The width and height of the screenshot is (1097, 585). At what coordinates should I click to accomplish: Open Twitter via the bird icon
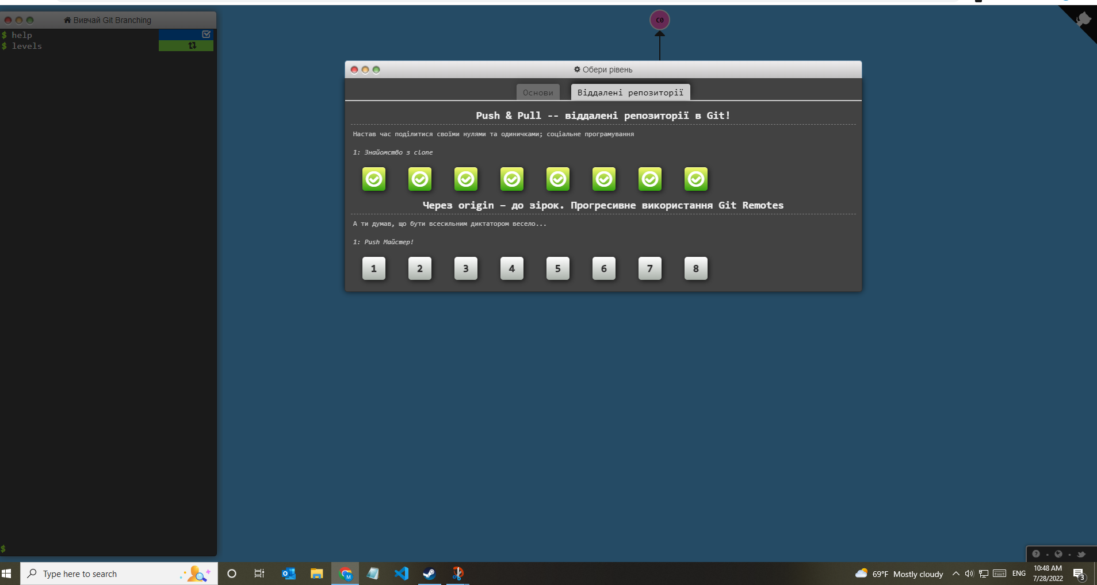pos(1081,553)
